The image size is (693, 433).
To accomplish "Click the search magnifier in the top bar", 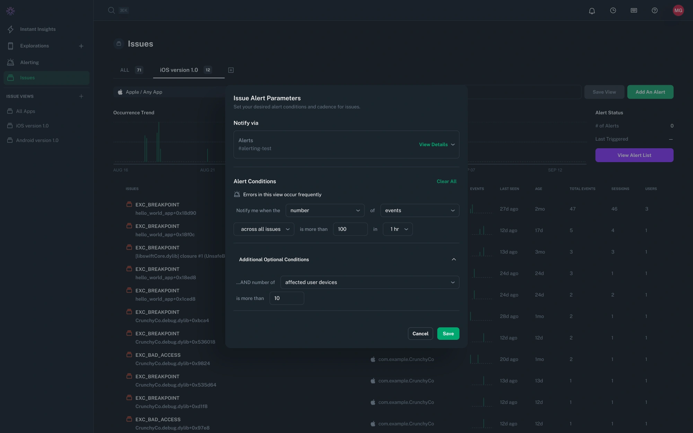I will tap(111, 10).
